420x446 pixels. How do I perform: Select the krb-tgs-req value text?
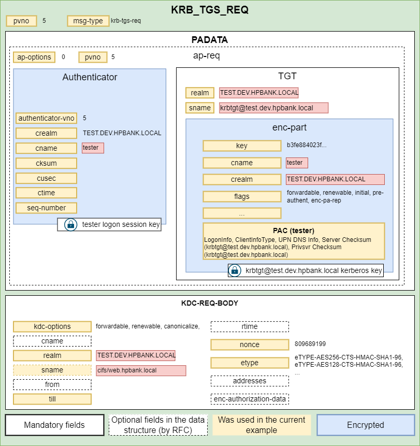click(126, 21)
